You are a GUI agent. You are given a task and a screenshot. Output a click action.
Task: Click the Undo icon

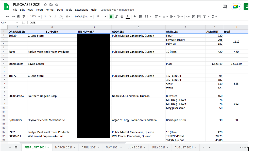pos(8,17)
